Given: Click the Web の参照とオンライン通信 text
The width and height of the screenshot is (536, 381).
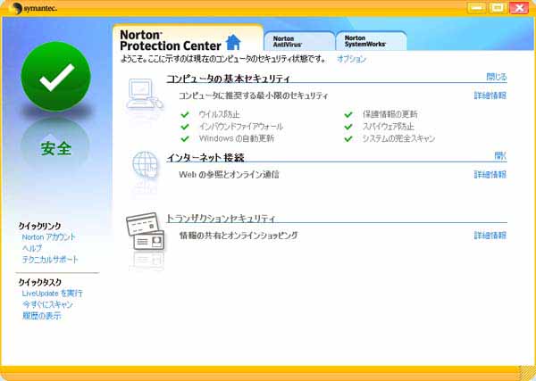Looking at the screenshot, I should tap(229, 175).
